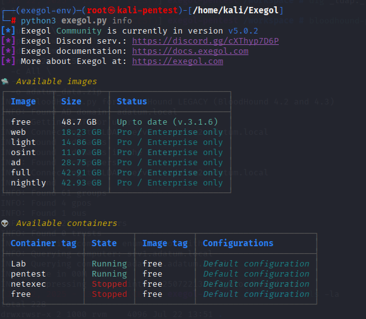
Task: Click the Running state of pentest container
Action: click(109, 274)
